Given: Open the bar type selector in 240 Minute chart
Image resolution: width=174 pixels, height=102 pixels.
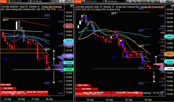Looking at the screenshot, I should click(x=130, y=1).
